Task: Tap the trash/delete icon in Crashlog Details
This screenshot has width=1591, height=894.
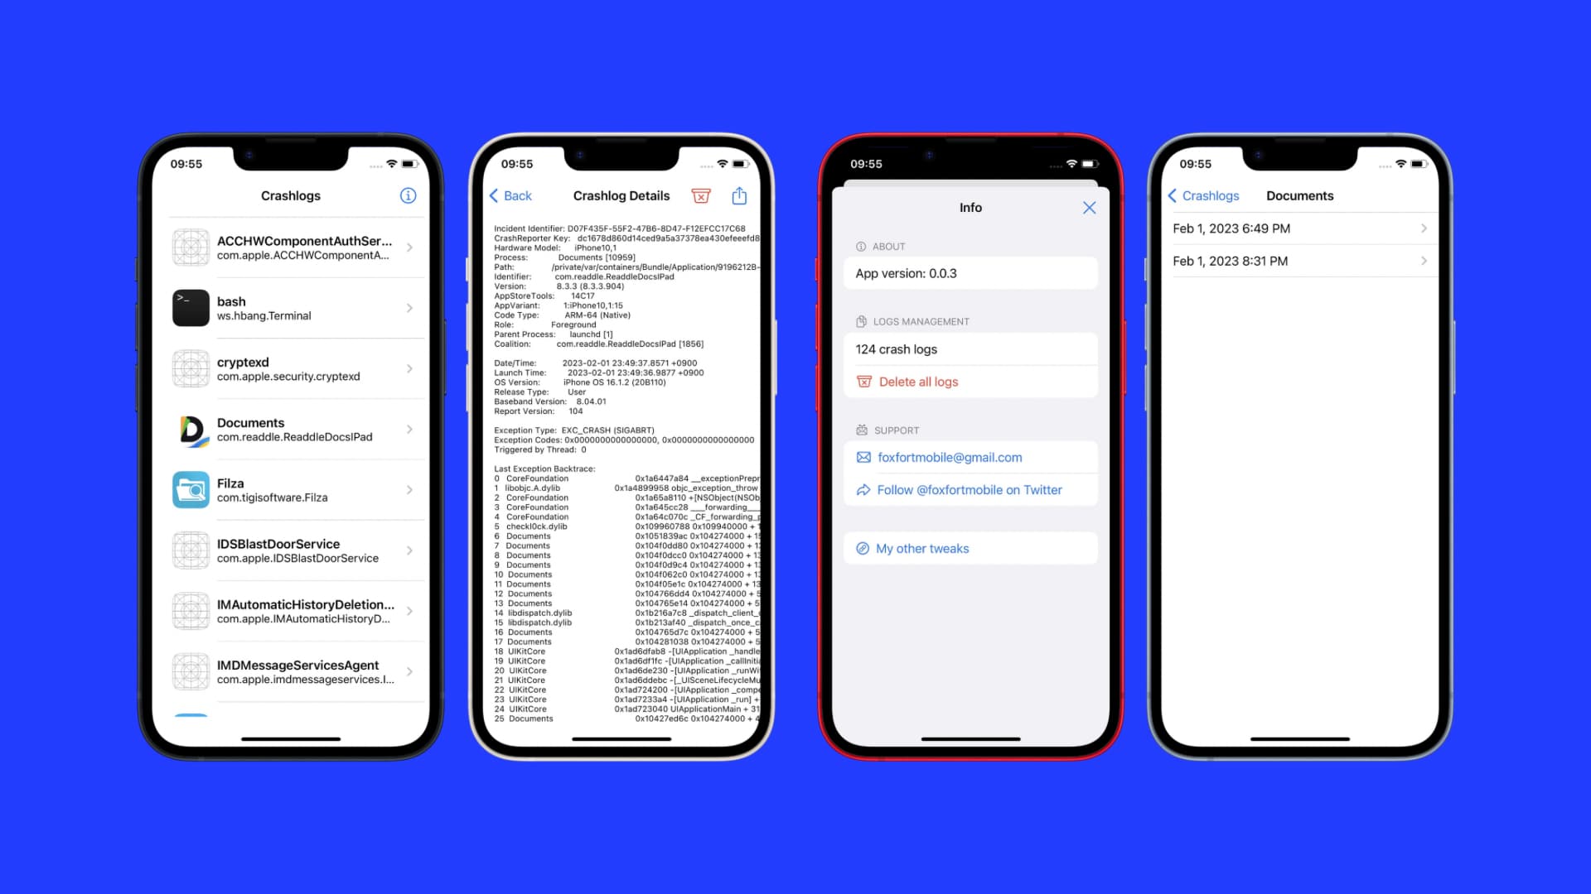Action: (699, 195)
